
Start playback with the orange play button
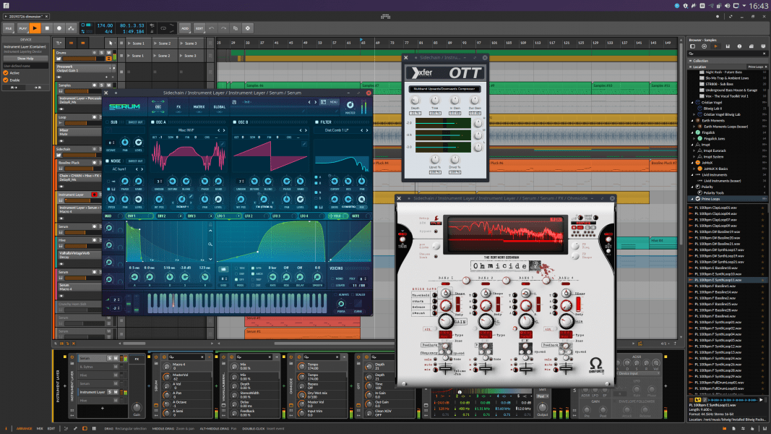[x=35, y=28]
